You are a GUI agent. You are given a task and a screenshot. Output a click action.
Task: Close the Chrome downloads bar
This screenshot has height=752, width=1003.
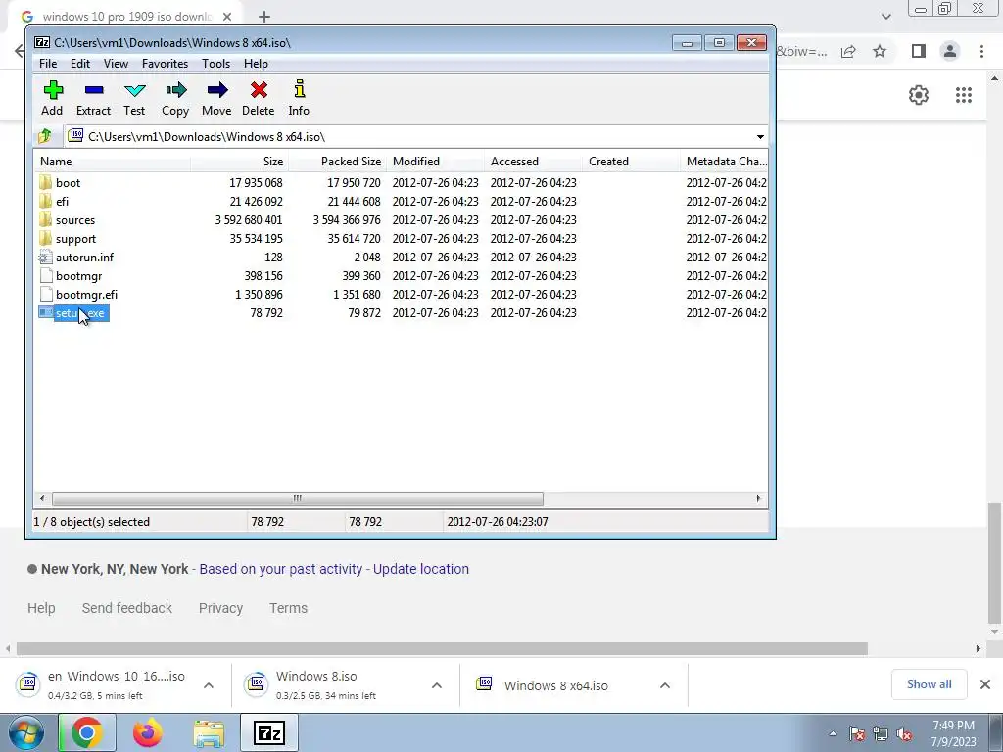[985, 684]
